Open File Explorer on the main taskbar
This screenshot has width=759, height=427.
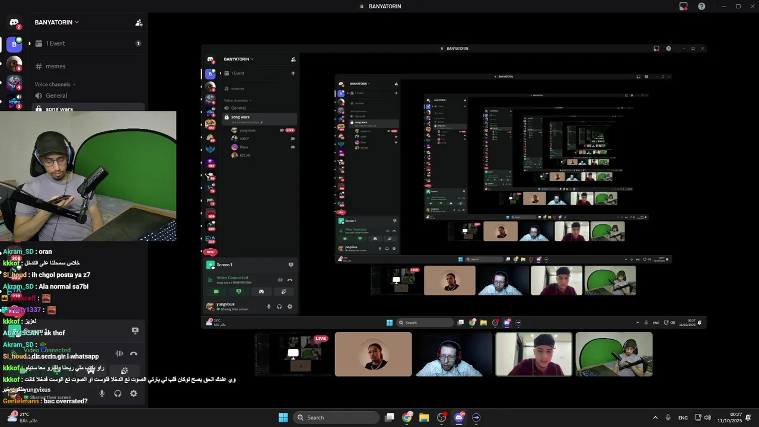[424, 418]
